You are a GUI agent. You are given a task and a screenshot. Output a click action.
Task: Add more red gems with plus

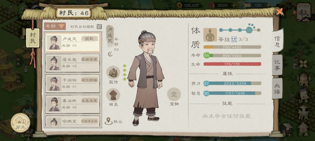(x=233, y=6)
